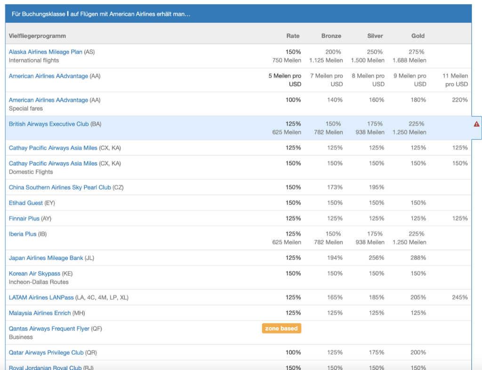
Task: Open the Malaysia Airlines Enrich link
Action: [x=40, y=313]
